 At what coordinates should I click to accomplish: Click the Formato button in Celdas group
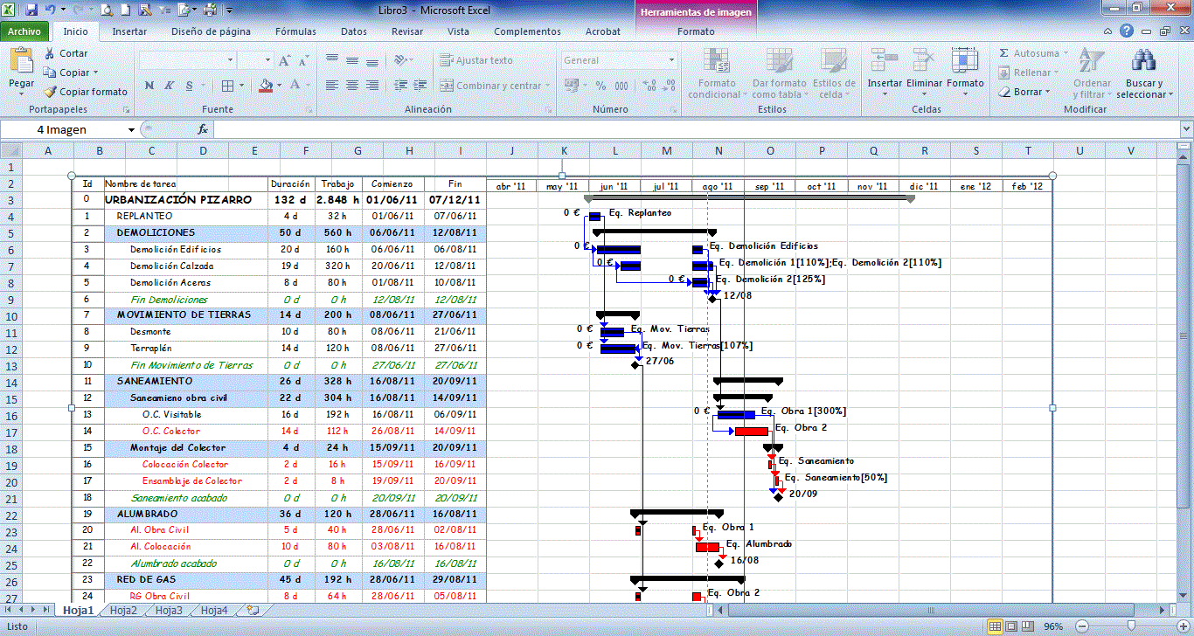[965, 73]
